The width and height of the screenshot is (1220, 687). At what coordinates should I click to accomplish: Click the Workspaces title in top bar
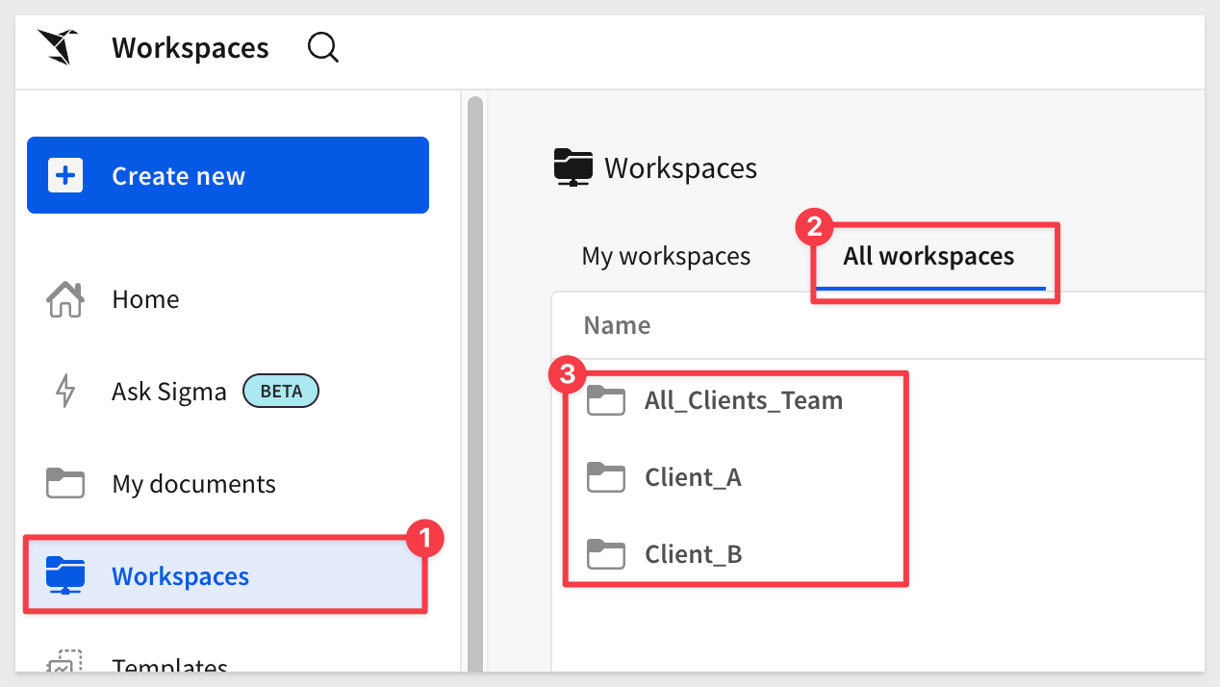pos(191,47)
